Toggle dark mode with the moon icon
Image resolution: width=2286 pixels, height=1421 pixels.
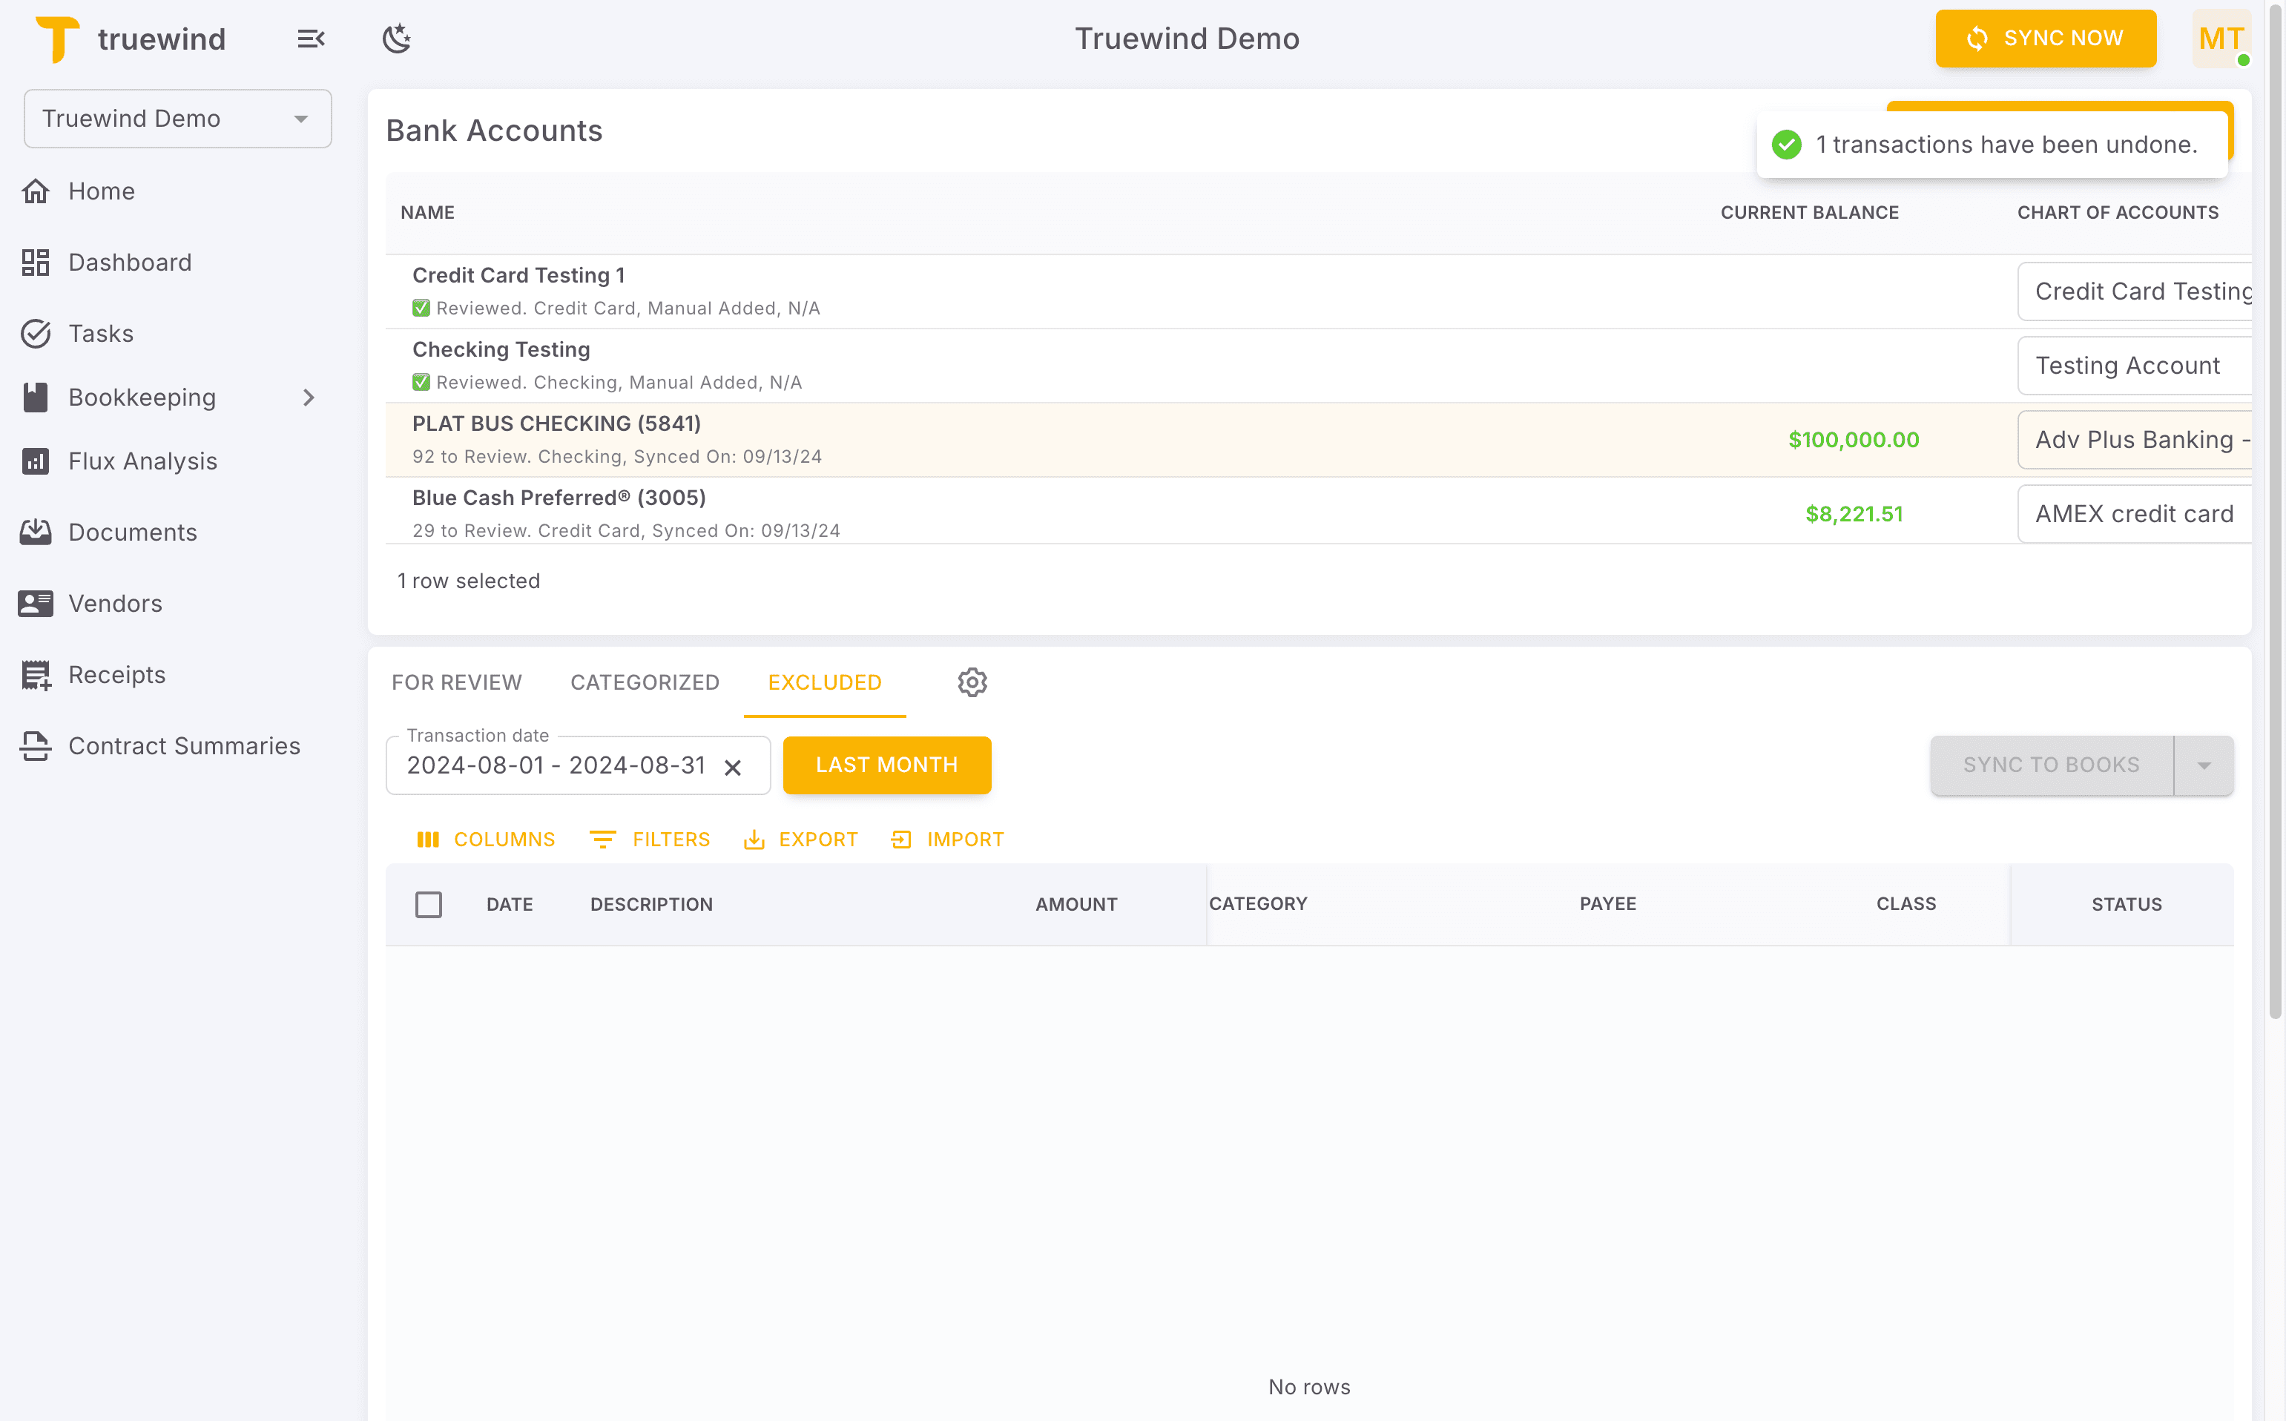coord(397,39)
